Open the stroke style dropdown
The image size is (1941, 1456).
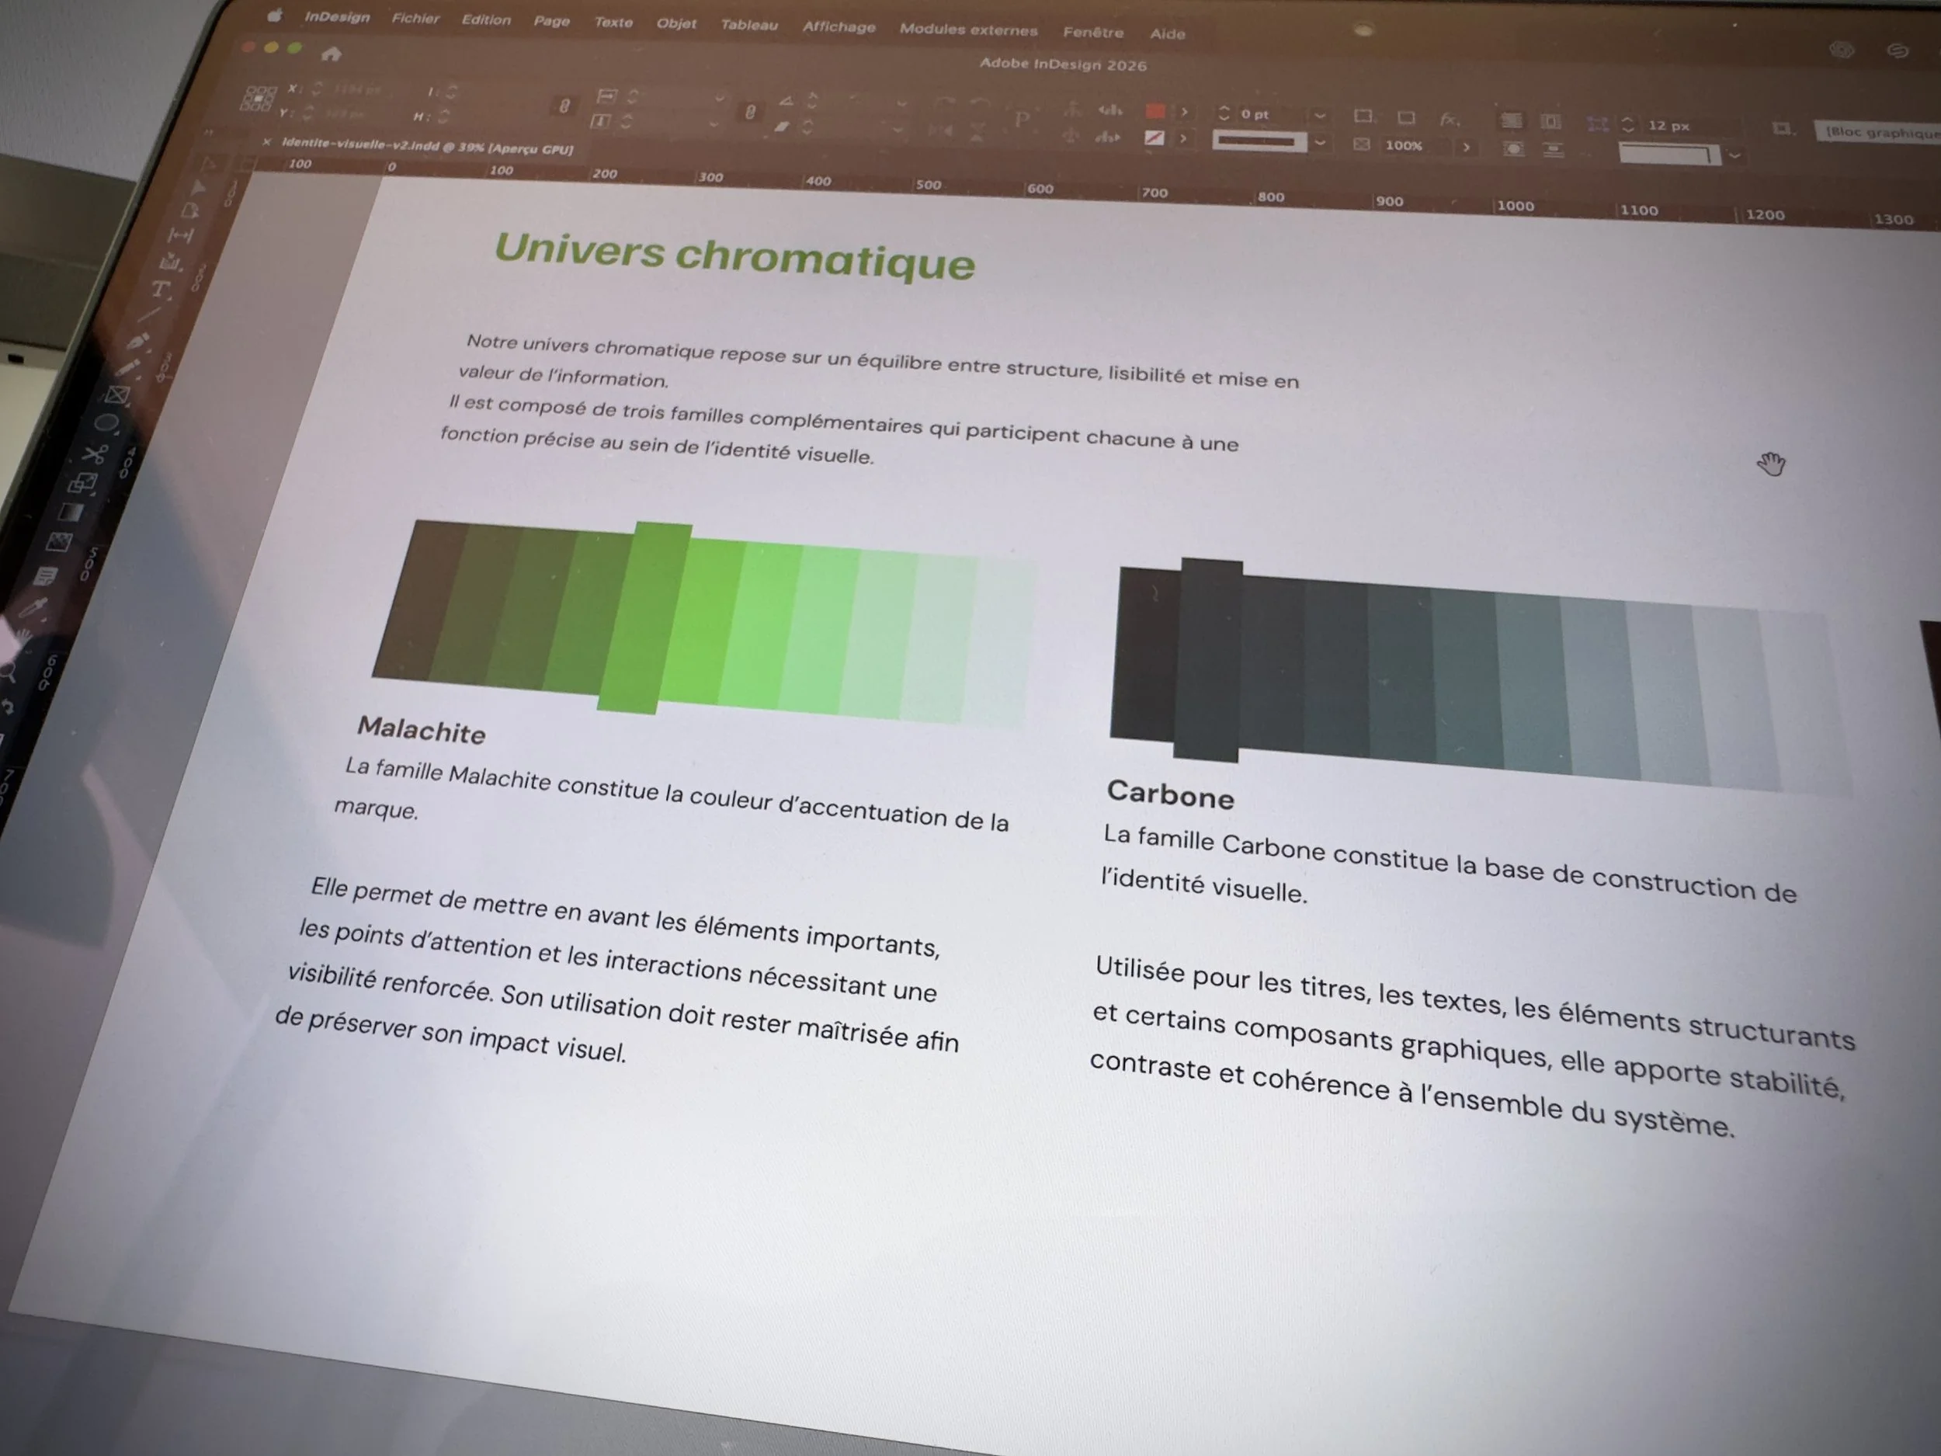(1320, 143)
